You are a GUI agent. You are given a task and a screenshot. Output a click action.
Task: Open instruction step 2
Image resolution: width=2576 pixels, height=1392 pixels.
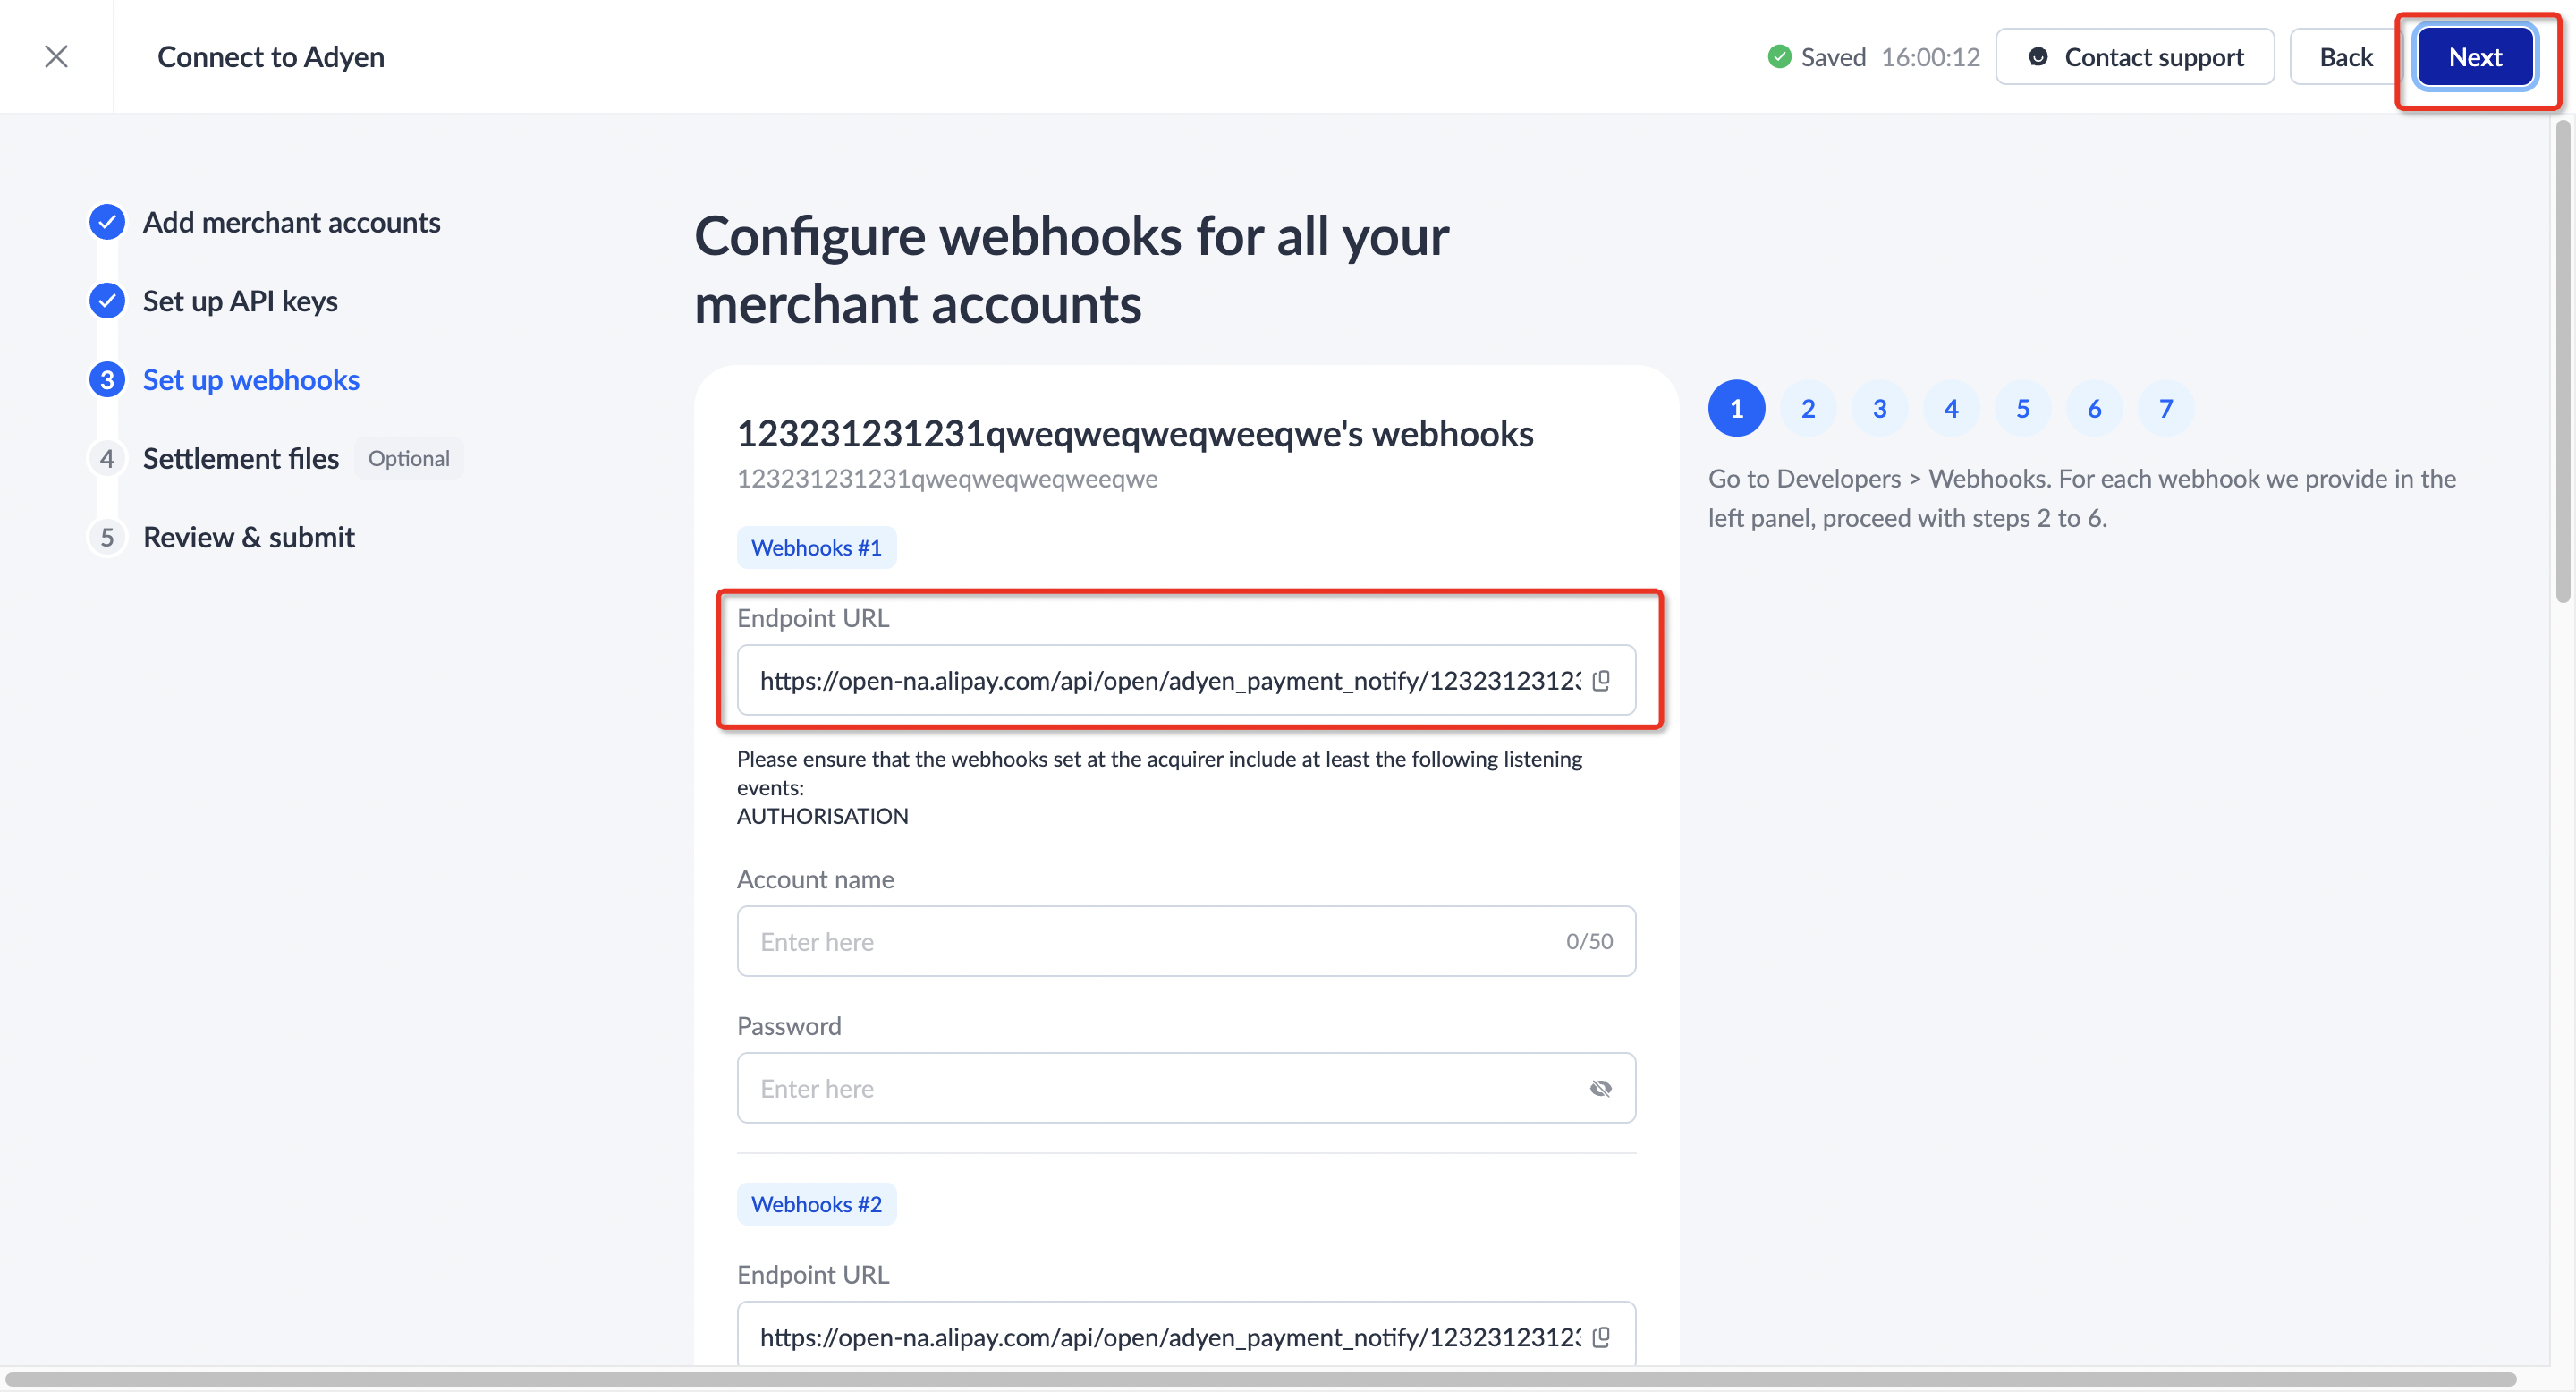pos(1808,408)
